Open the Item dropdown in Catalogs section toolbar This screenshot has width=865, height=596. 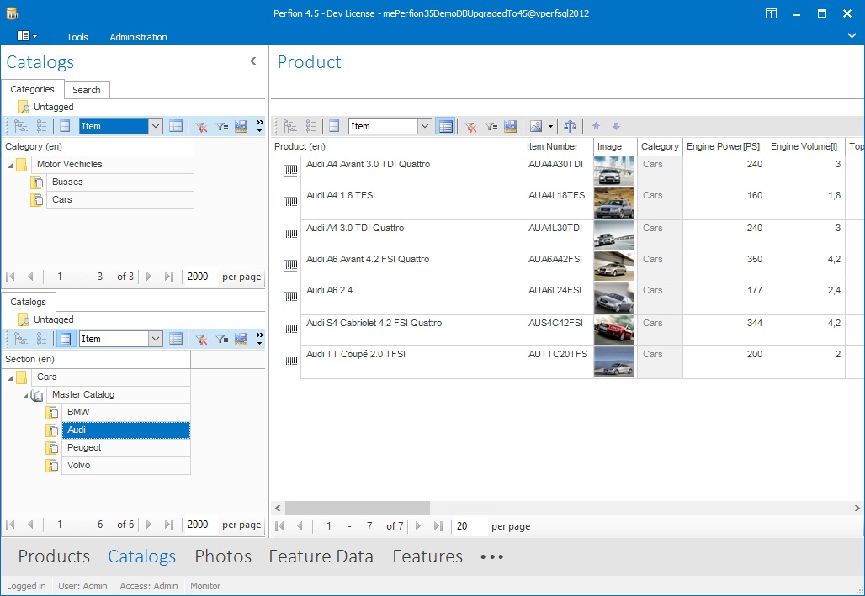156,339
